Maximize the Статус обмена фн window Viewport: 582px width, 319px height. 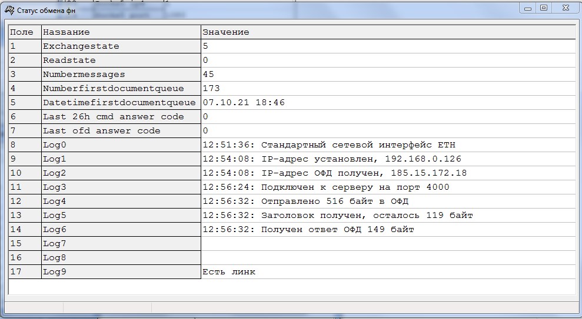coord(544,8)
